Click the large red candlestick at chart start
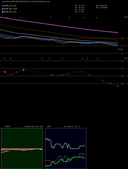The height and width of the screenshot is (169, 128). point(5,72)
